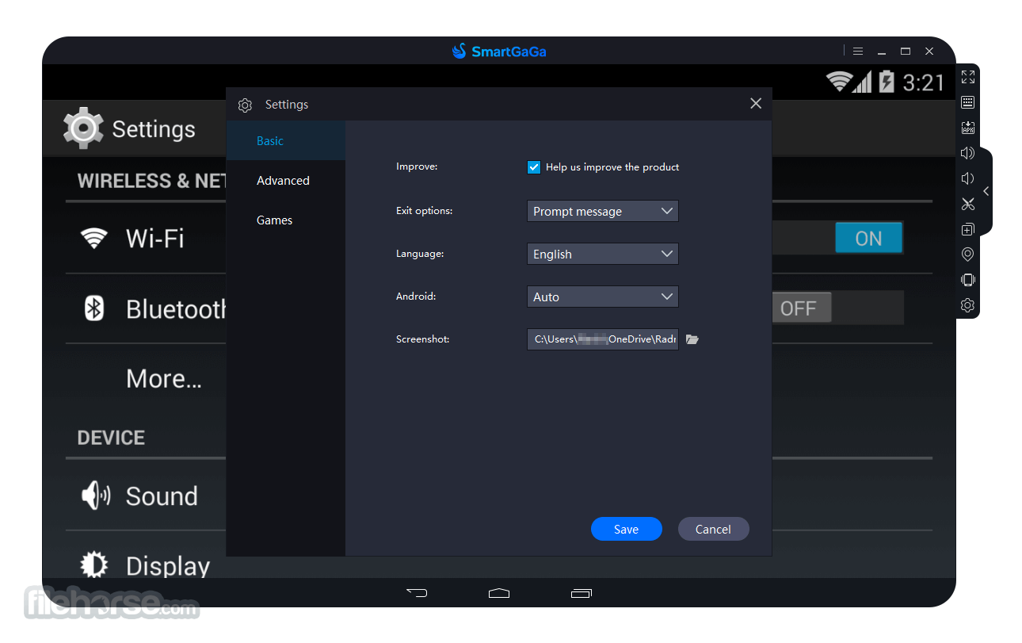Open the keyboard mapping icon
This screenshot has width=1022, height=643.
[x=967, y=102]
